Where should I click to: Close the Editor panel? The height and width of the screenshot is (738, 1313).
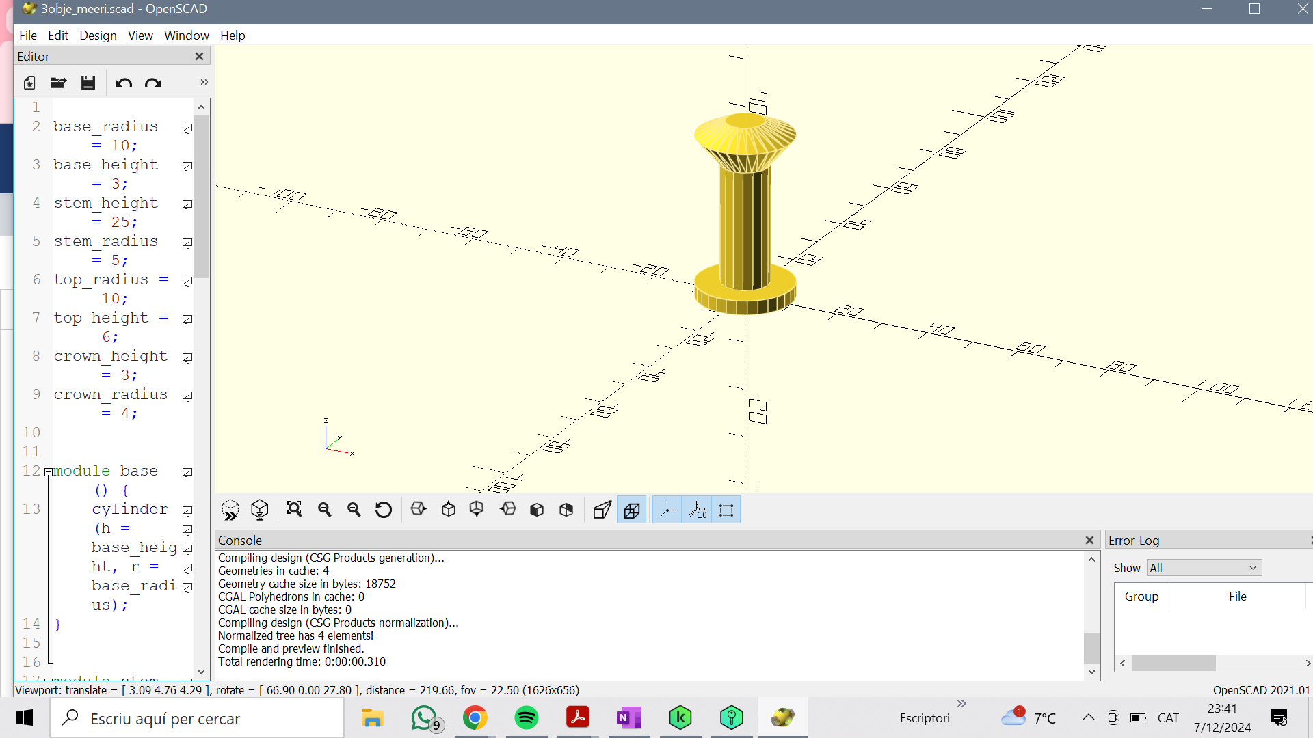coord(199,57)
